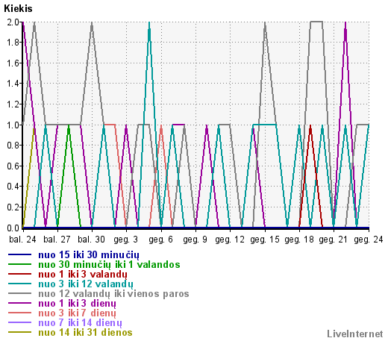Viewport: 388px width, 341px height.
Task: Click the gray legend line swatch
Action: [20, 293]
